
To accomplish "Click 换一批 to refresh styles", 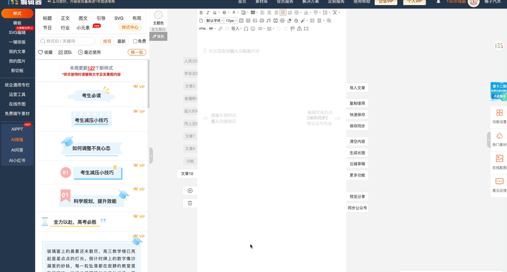I will coord(137,52).
